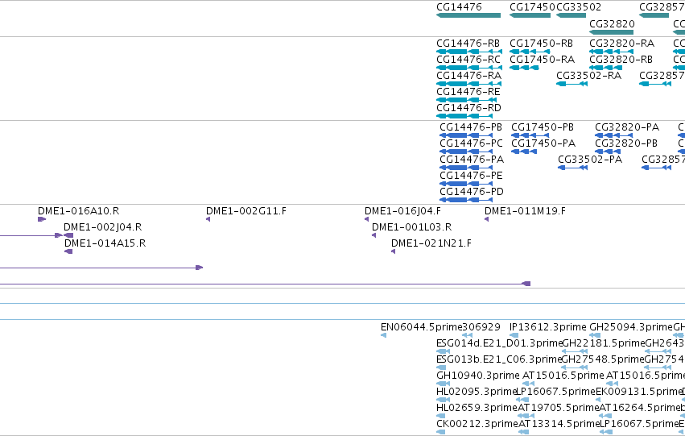
Task: Select protein CG33502-PA label
Action: coord(590,160)
